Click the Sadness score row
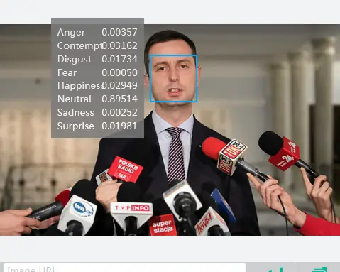The width and height of the screenshot is (340, 272). point(97,112)
